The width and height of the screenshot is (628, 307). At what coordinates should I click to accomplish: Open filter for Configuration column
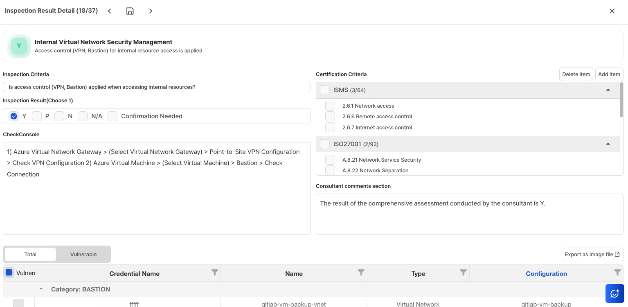(617, 273)
